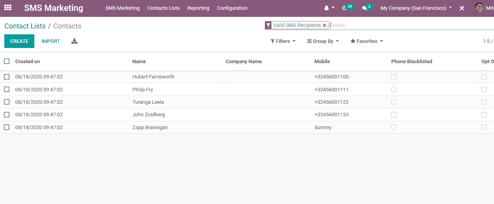This screenshot has width=494, height=204.
Task: Click the CREATE button
Action: tap(19, 41)
